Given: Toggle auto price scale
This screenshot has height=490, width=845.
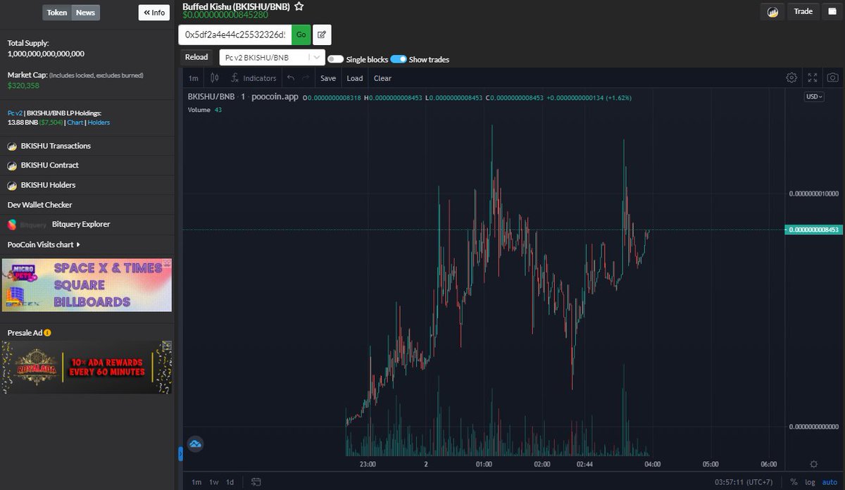Looking at the screenshot, I should [829, 482].
